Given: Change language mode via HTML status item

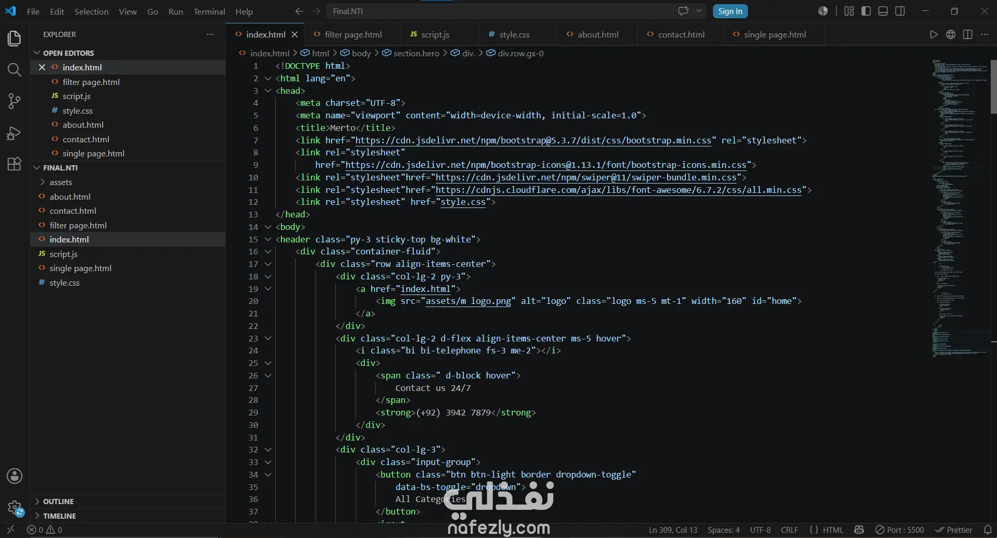Looking at the screenshot, I should tap(832, 530).
